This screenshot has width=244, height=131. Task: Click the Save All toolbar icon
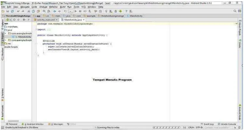click(x=7, y=11)
